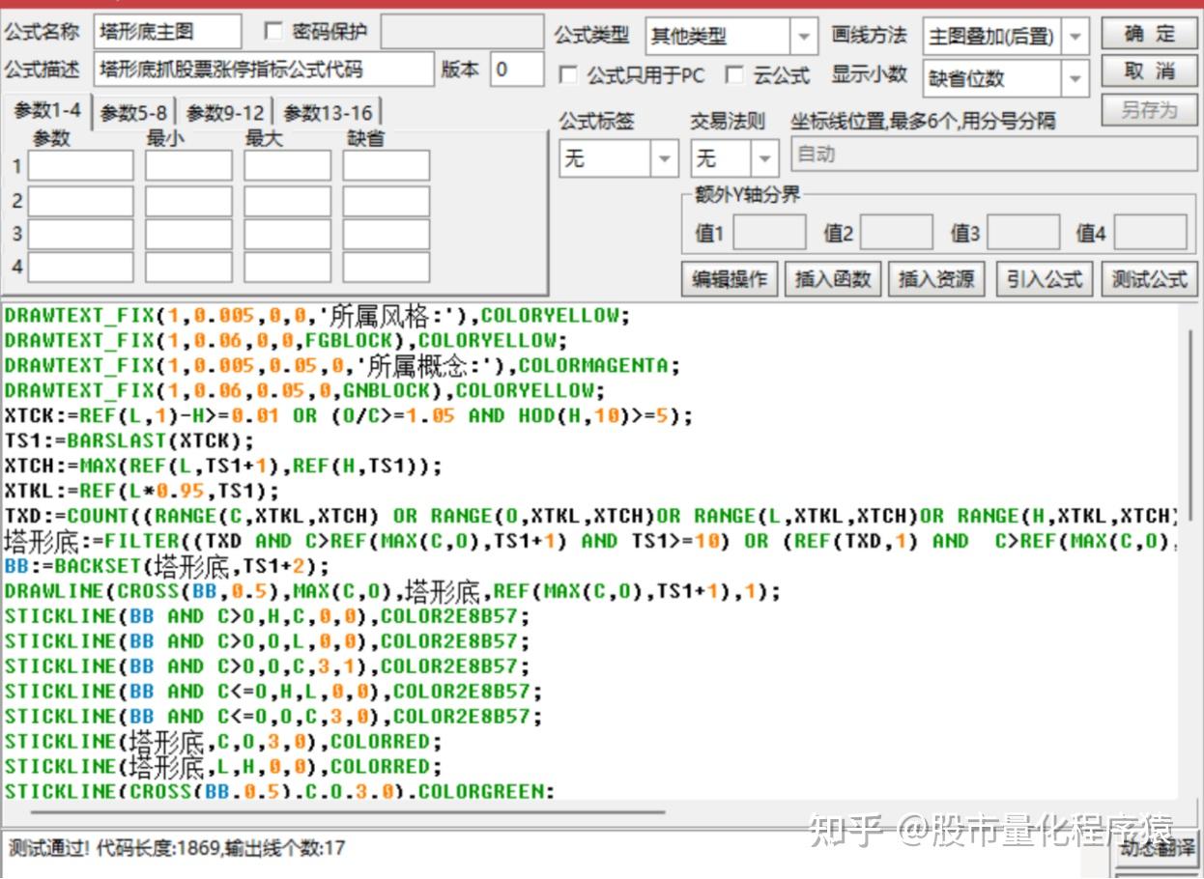The width and height of the screenshot is (1204, 879).
Task: Click the 值4 input field
Action: click(x=1151, y=233)
